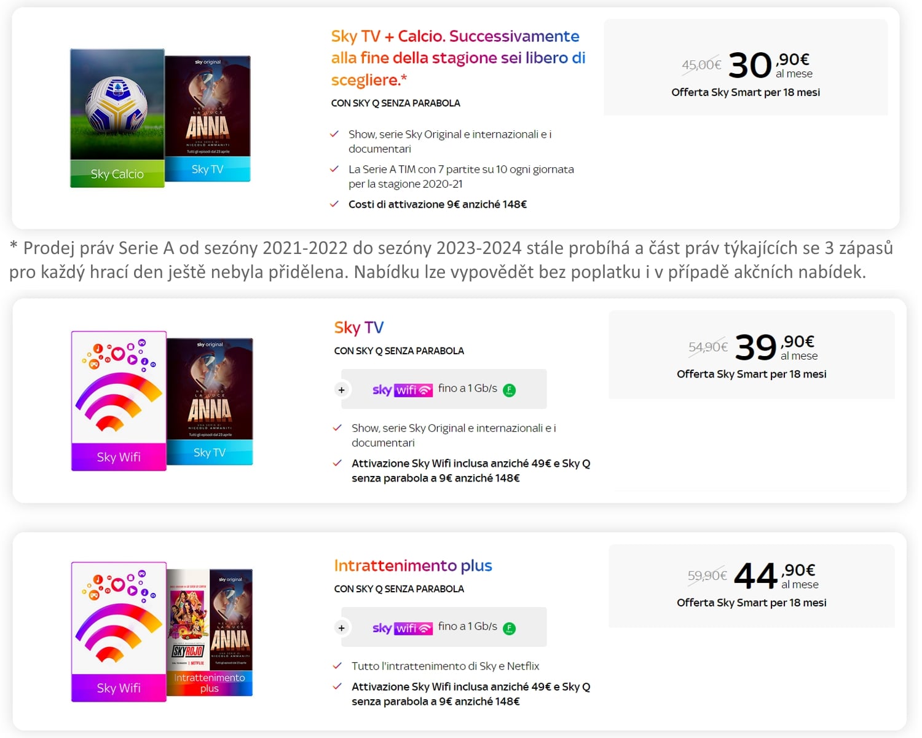Screen dimensions: 922x738
Task: Expand the plus button in the Sky TV offer
Action: coord(342,390)
